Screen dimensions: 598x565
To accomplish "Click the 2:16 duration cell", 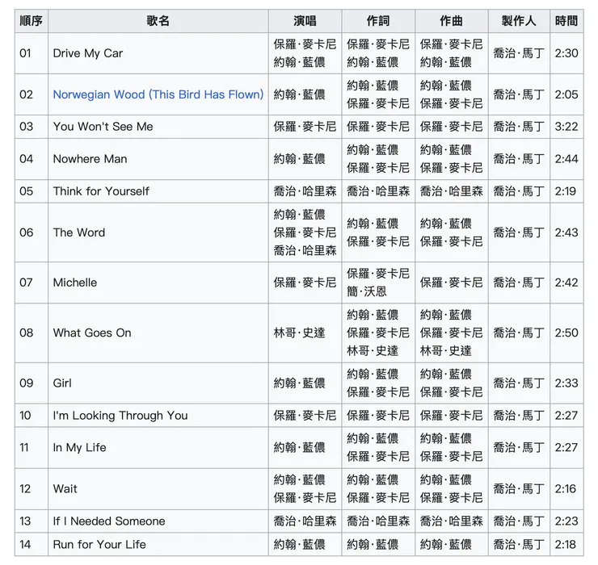I will pyautogui.click(x=565, y=489).
